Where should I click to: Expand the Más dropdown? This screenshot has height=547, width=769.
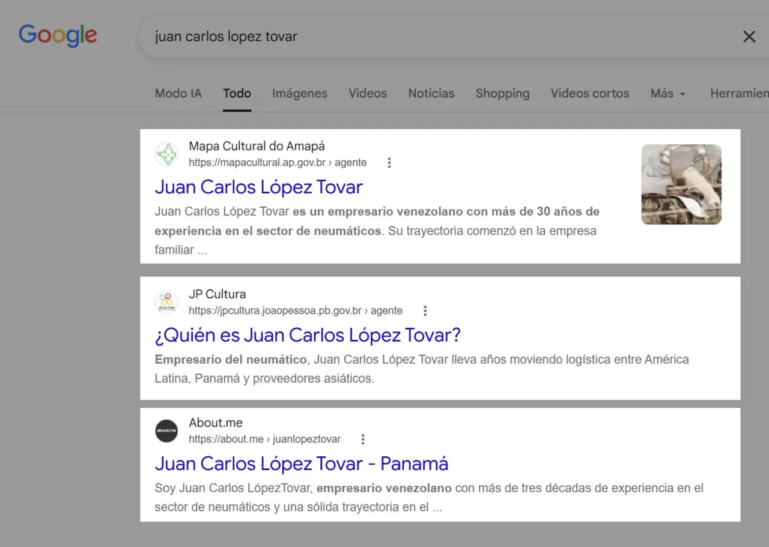pyautogui.click(x=668, y=94)
